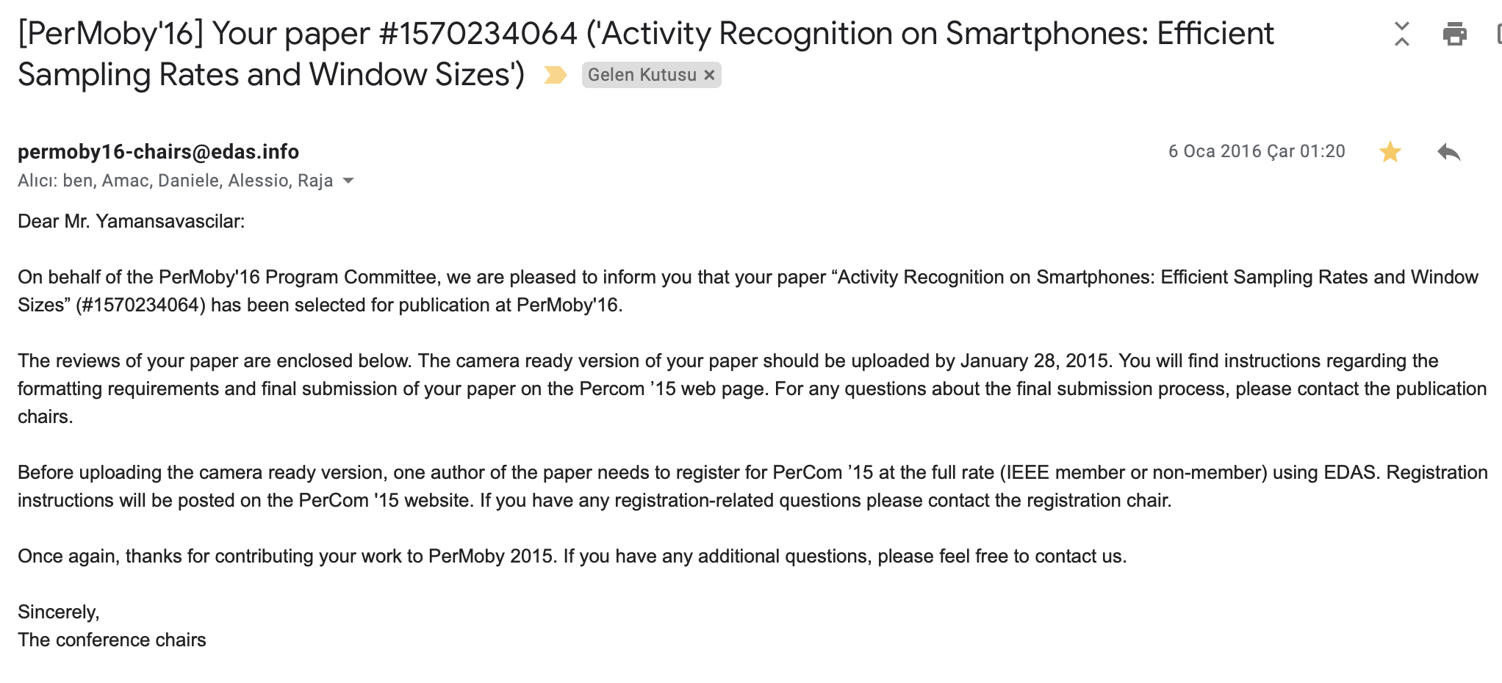Click the sentence thanking for PerMoby 2015

click(x=572, y=556)
